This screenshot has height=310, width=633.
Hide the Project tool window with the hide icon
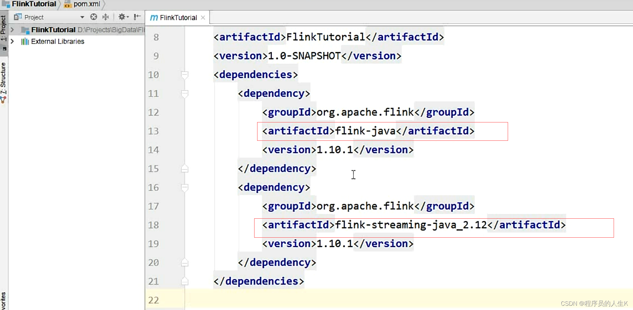click(x=137, y=17)
